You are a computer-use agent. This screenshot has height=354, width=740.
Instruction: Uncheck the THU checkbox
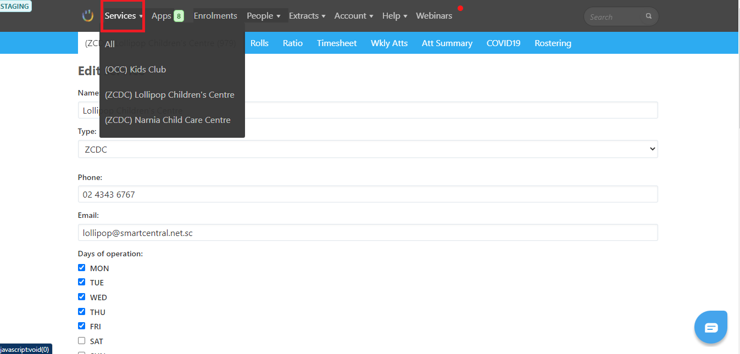[x=82, y=312]
